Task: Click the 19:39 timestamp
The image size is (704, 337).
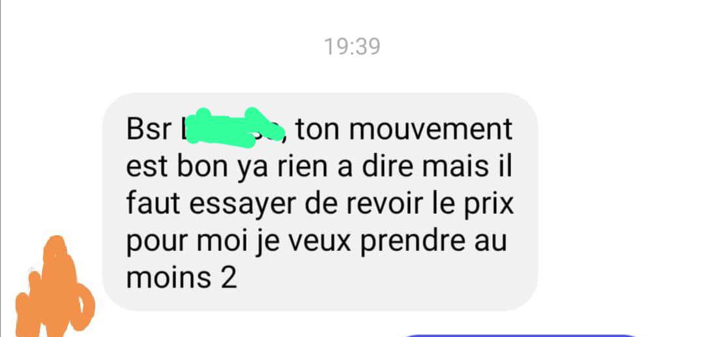Action: (x=353, y=47)
